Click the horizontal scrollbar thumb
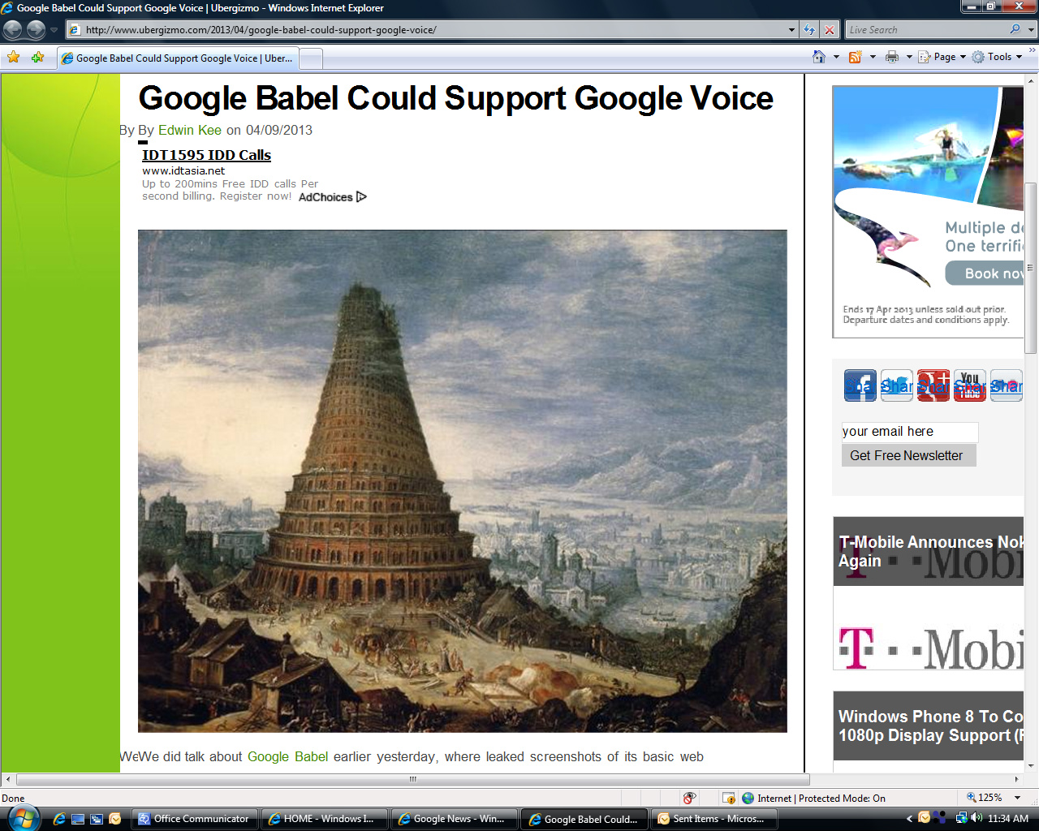The image size is (1039, 831). pyautogui.click(x=412, y=779)
